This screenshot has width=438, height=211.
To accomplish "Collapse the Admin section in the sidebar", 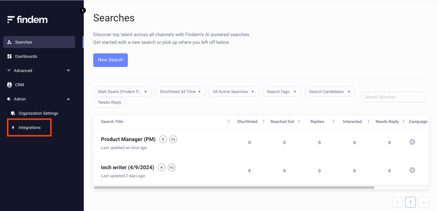I will 68,99.
